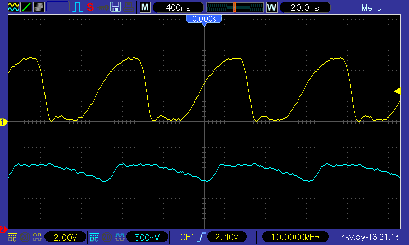Screen dimensions: 409x245
Task: Click the W window timebase label
Action: [x=272, y=7]
